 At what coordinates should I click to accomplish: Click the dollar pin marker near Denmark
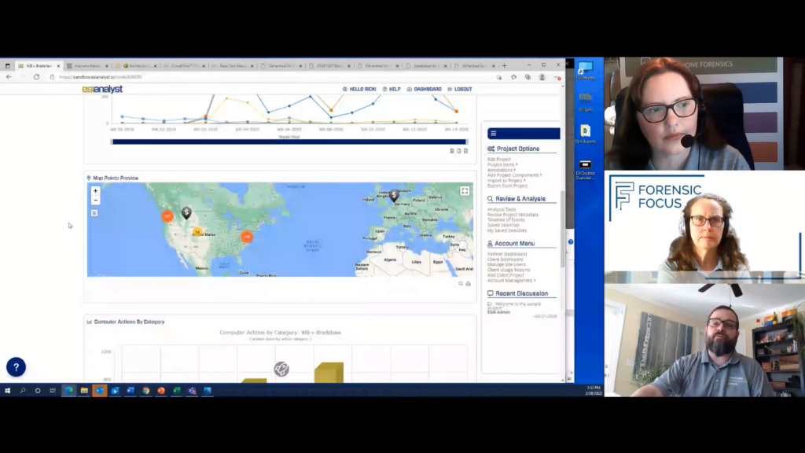click(x=394, y=195)
